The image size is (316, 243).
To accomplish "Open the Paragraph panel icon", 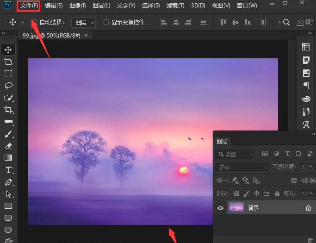I will 306,86.
